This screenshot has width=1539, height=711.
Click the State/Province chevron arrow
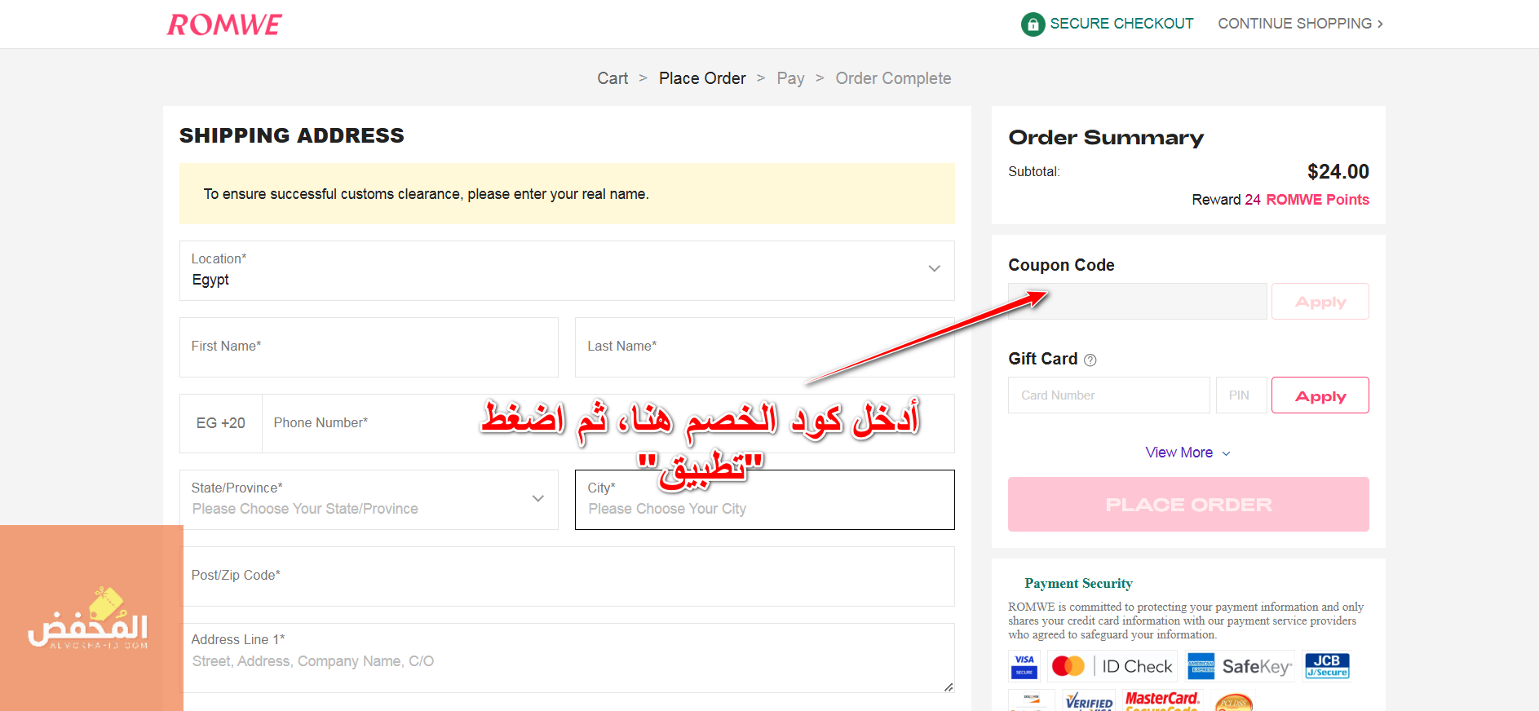tap(538, 498)
